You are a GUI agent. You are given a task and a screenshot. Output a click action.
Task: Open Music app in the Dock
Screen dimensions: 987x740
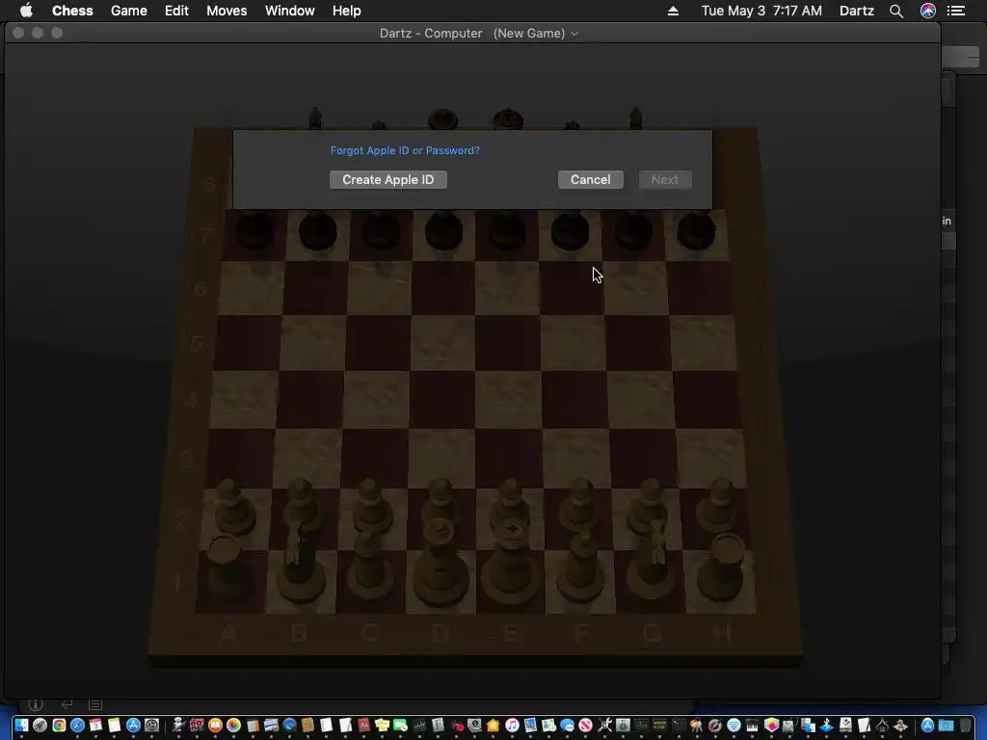tap(513, 725)
